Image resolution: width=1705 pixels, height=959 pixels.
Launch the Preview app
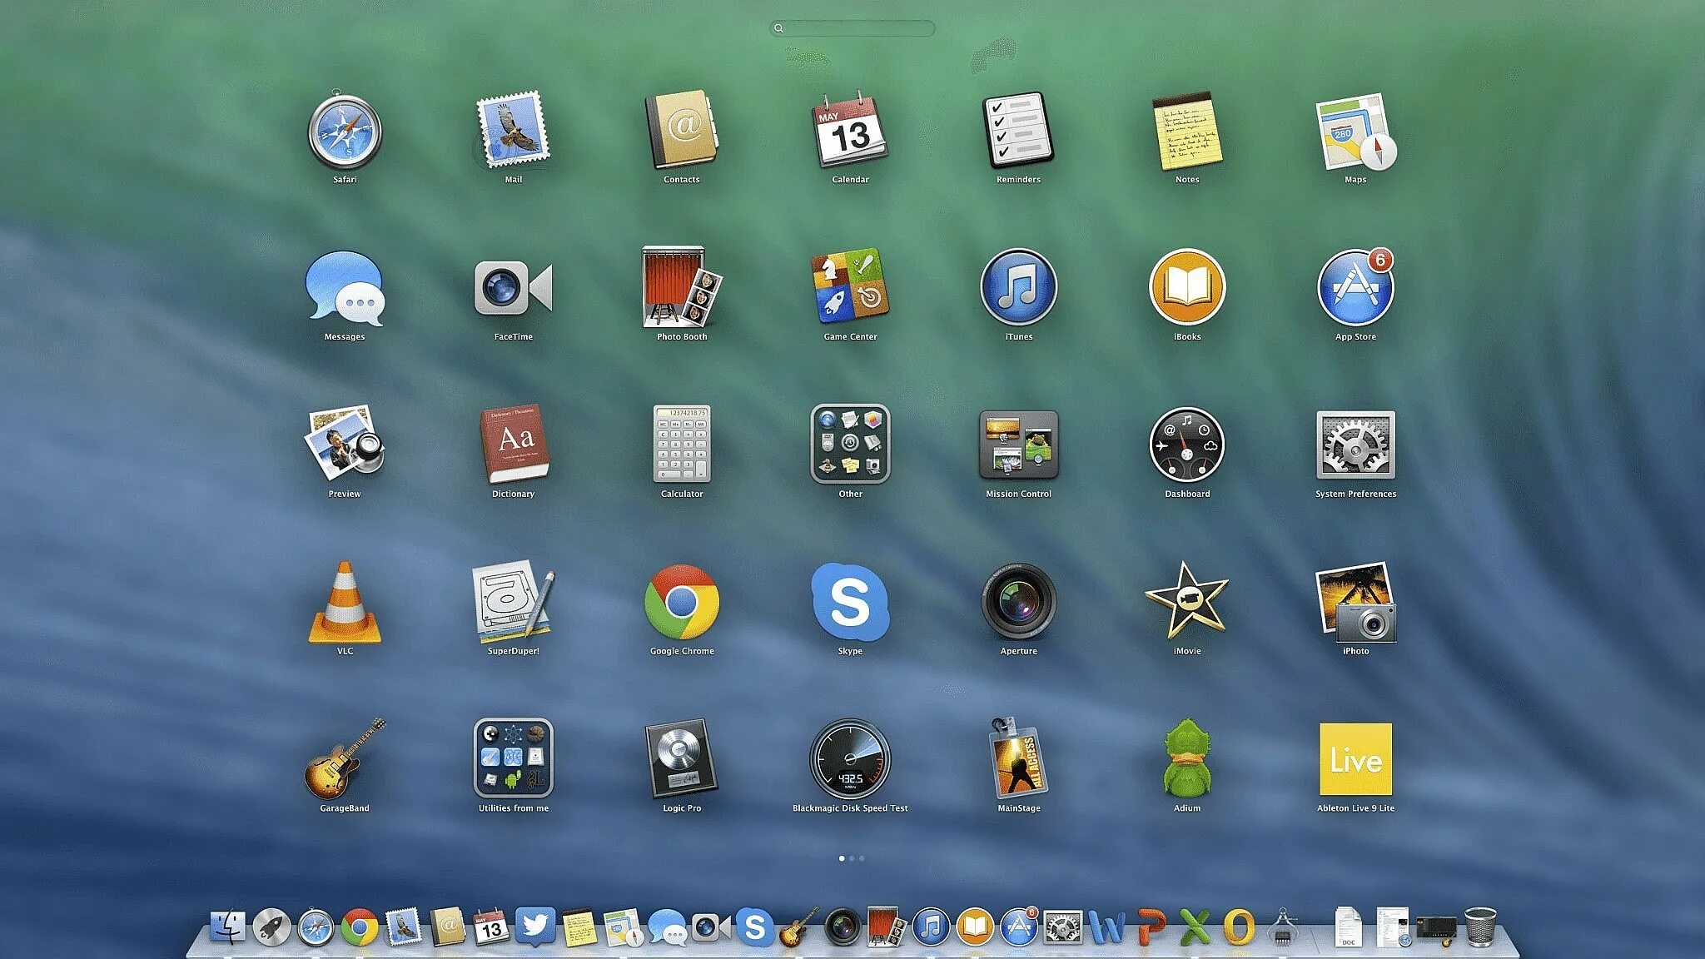pyautogui.click(x=345, y=443)
